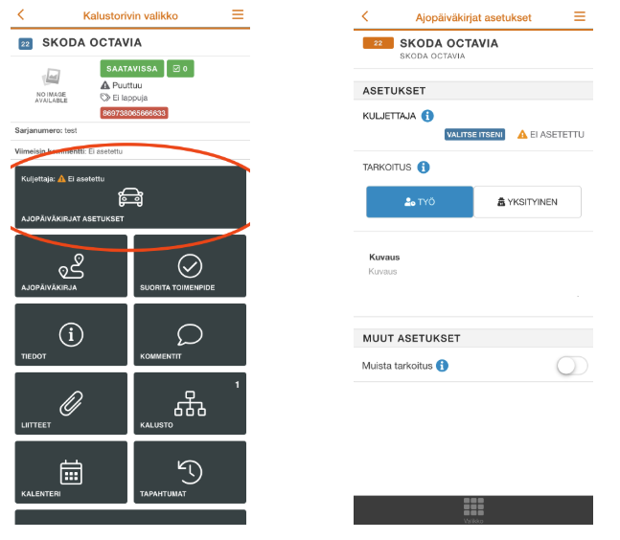Open Tapahtumat history tile
Screen dimensions: 620x540
(x=190, y=472)
